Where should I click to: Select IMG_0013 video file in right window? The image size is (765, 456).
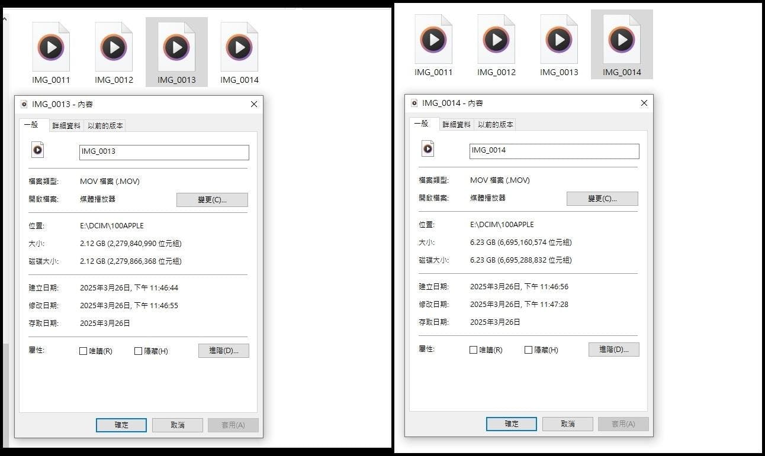[x=559, y=46]
